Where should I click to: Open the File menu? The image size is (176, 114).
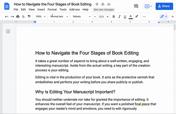[x=16, y=10]
